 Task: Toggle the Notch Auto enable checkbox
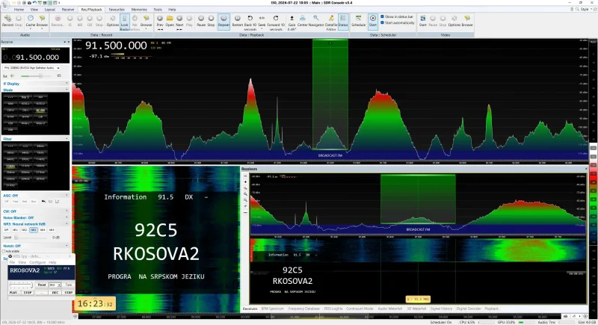click(4, 251)
